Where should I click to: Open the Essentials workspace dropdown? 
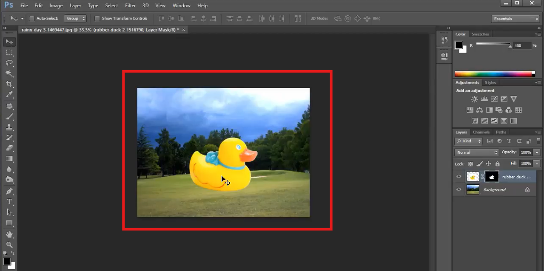516,19
